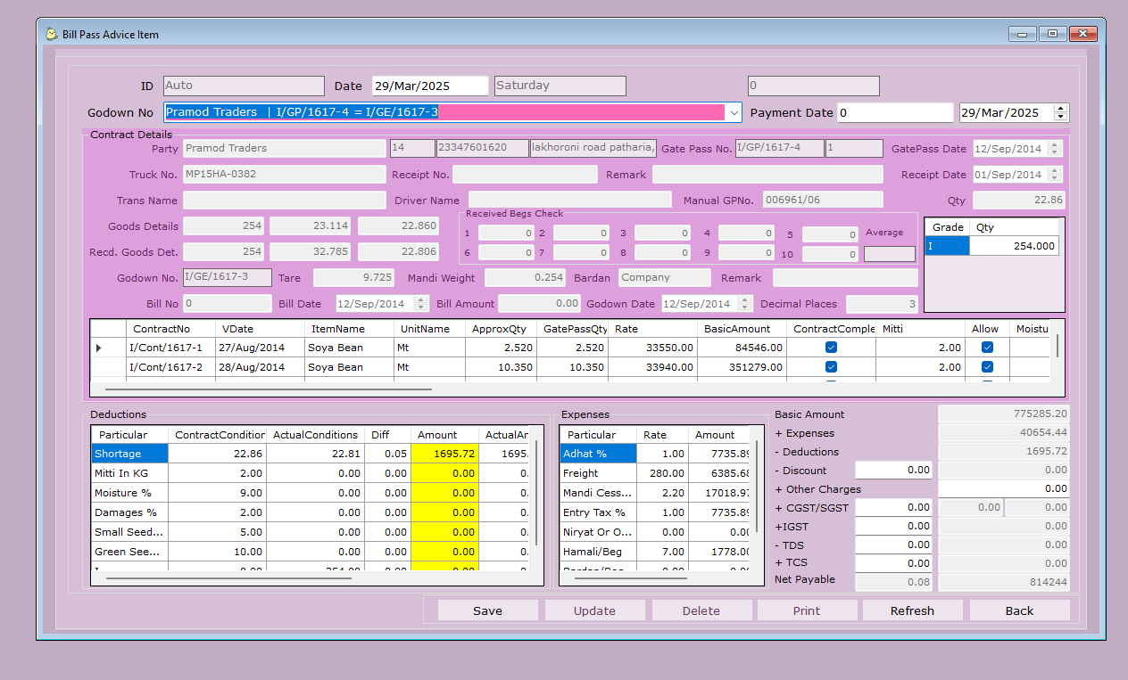This screenshot has height=680, width=1128.
Task: Open the Godown Date spinner control
Action: point(746,304)
